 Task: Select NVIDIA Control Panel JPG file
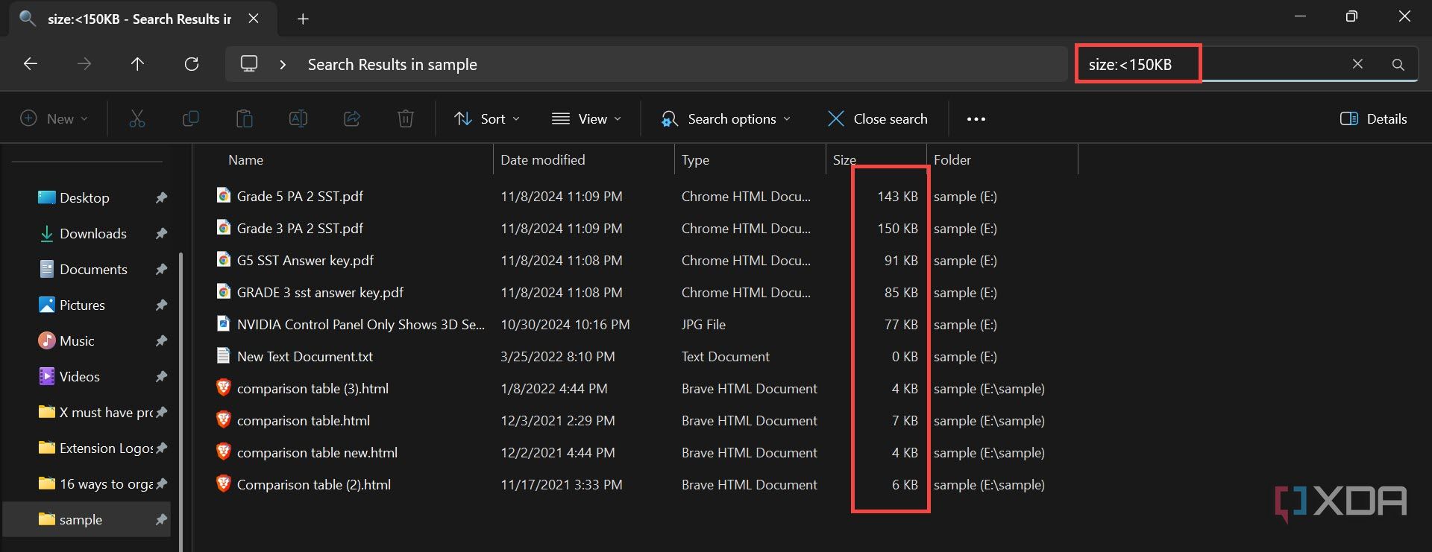click(360, 324)
